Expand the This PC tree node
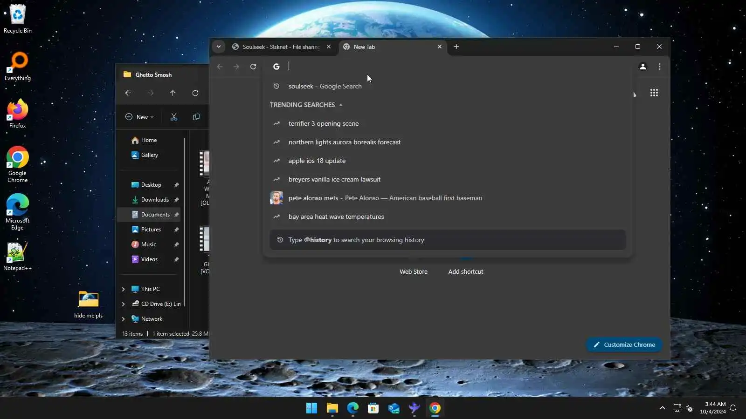746x419 pixels. (124, 289)
